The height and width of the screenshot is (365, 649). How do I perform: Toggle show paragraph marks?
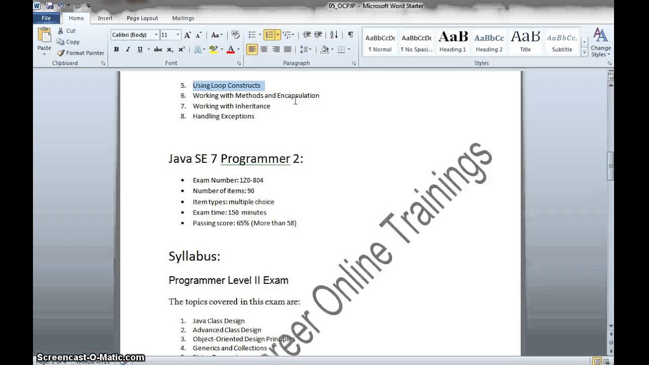pyautogui.click(x=350, y=35)
